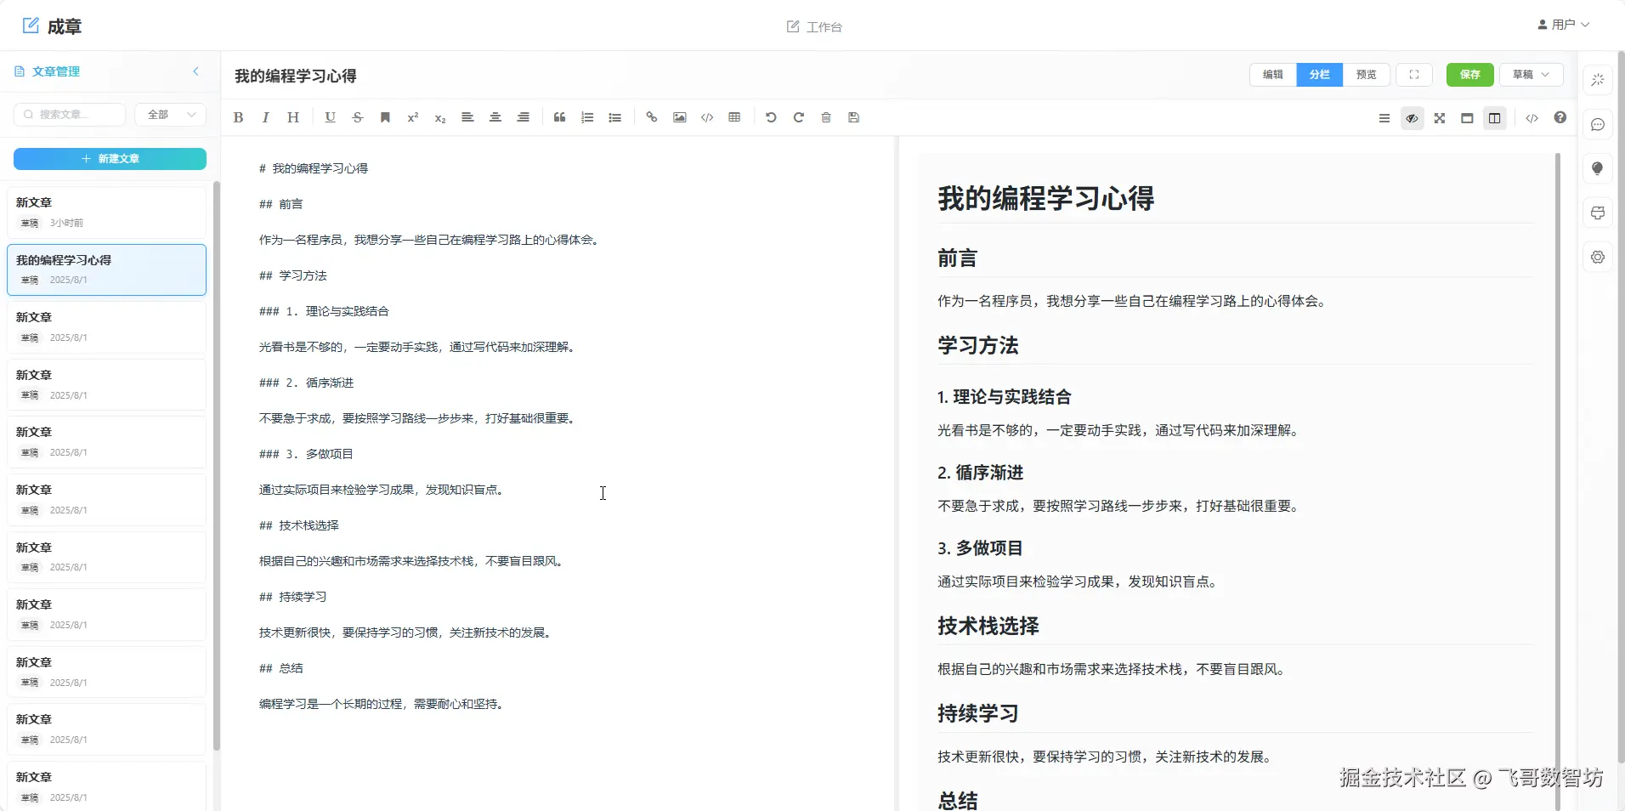Image resolution: width=1625 pixels, height=811 pixels.
Task: Expand the 全部 filter dropdown
Action: coord(170,115)
